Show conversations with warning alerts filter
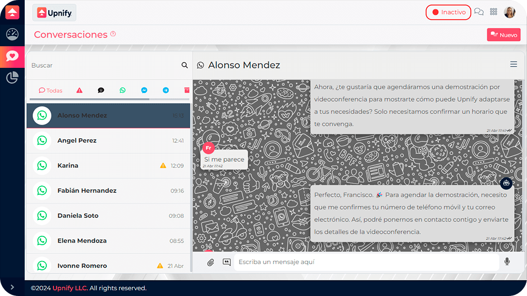 79,90
